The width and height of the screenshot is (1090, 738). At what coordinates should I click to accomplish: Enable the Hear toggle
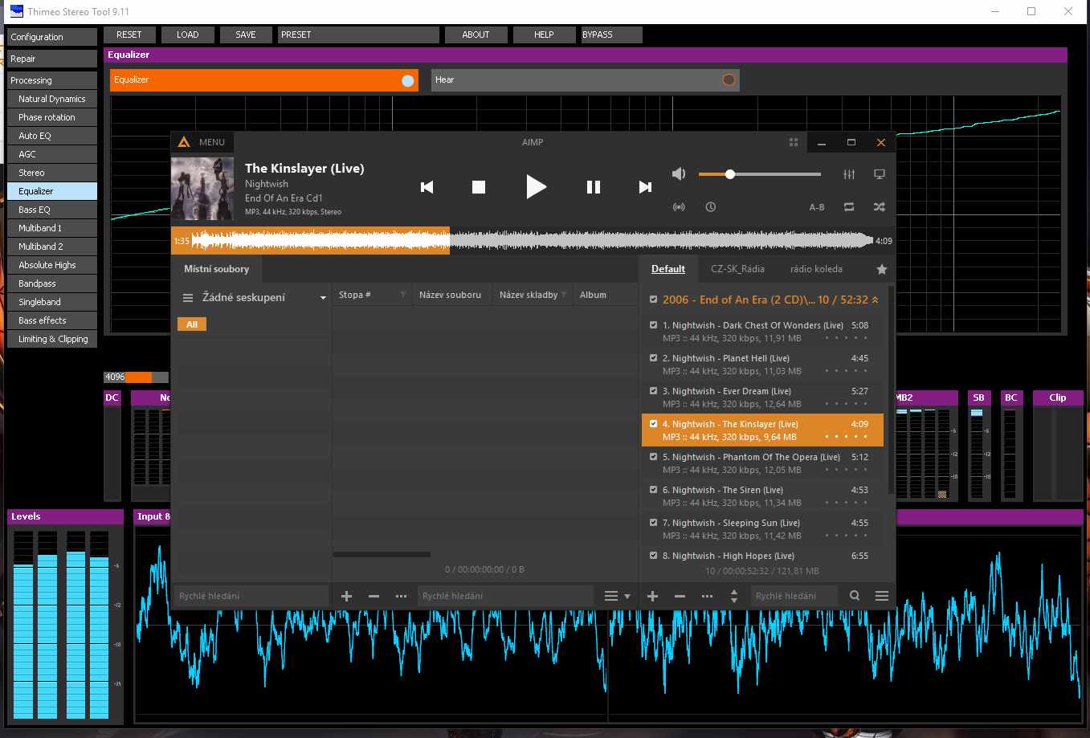coord(728,80)
